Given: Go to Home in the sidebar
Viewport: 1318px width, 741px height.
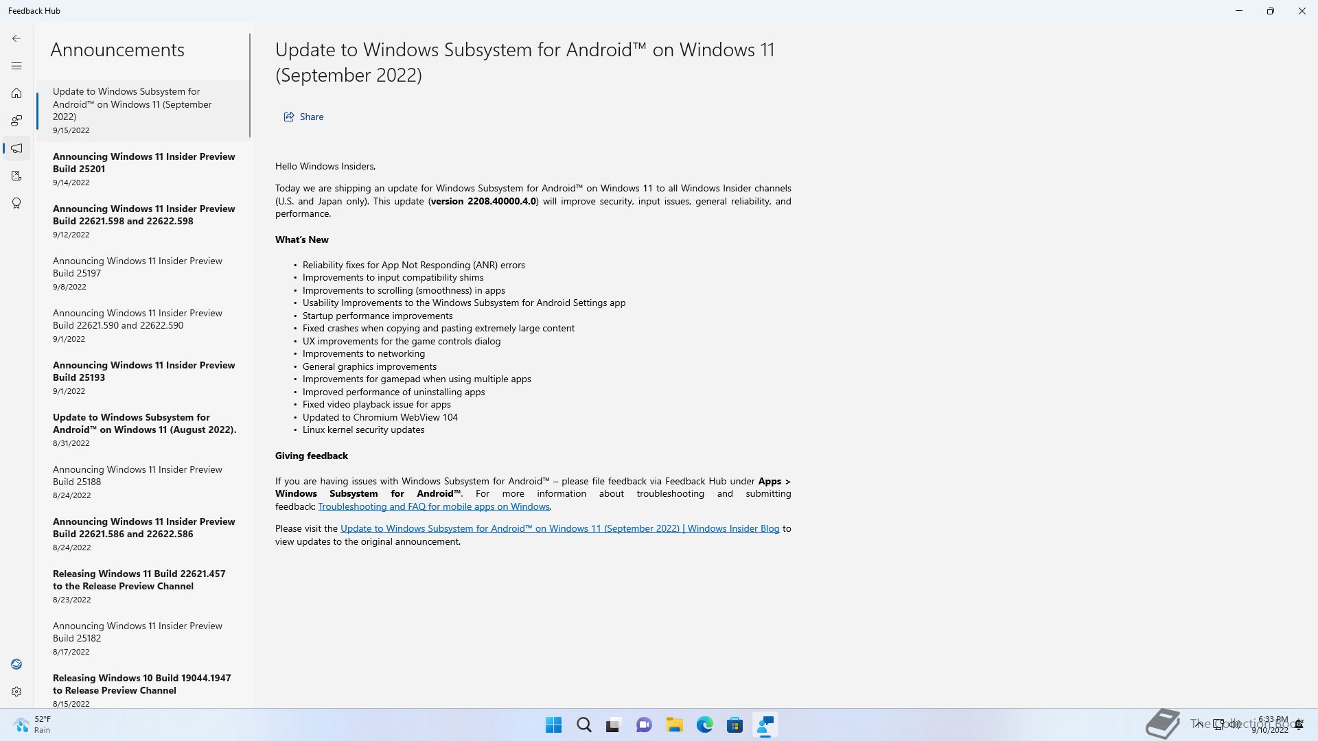Looking at the screenshot, I should click(x=16, y=93).
